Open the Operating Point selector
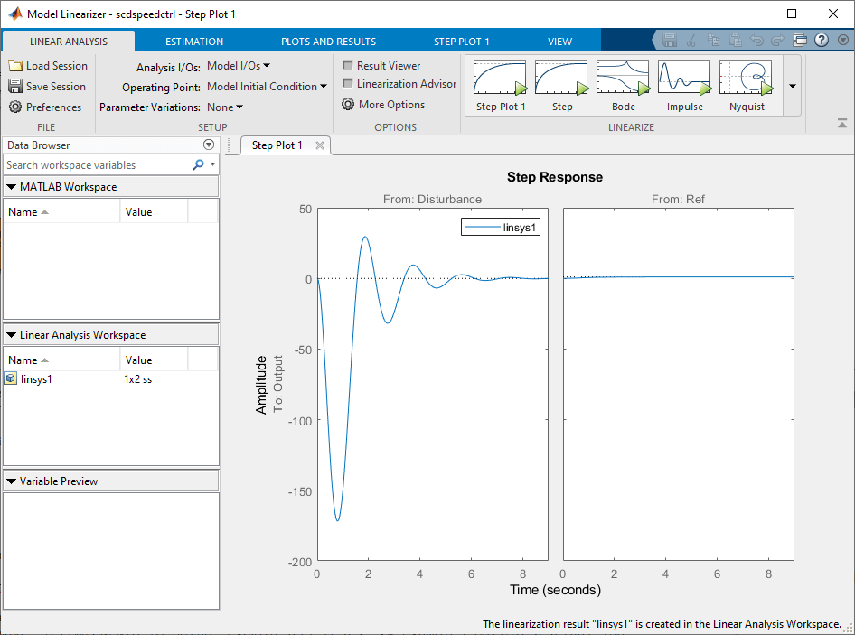The height and width of the screenshot is (635, 855). (x=264, y=86)
